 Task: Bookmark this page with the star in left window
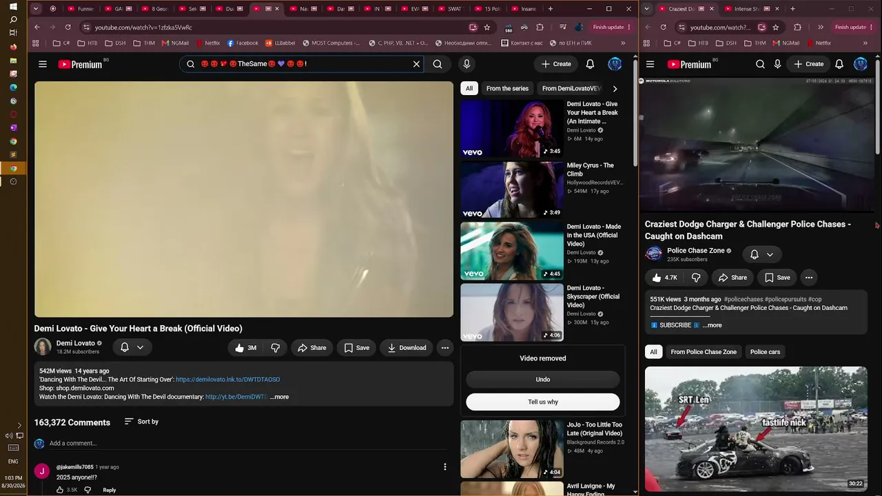[487, 27]
